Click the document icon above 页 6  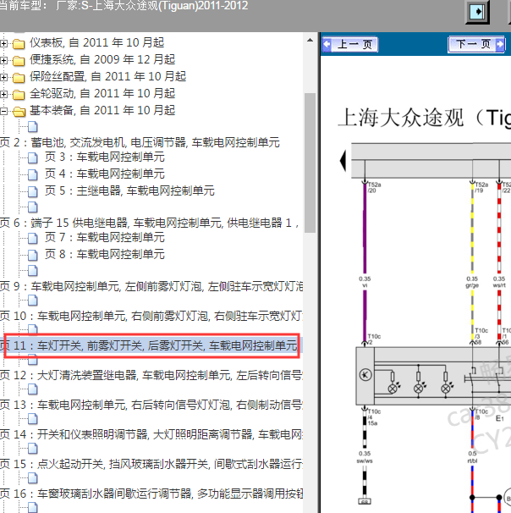click(33, 207)
